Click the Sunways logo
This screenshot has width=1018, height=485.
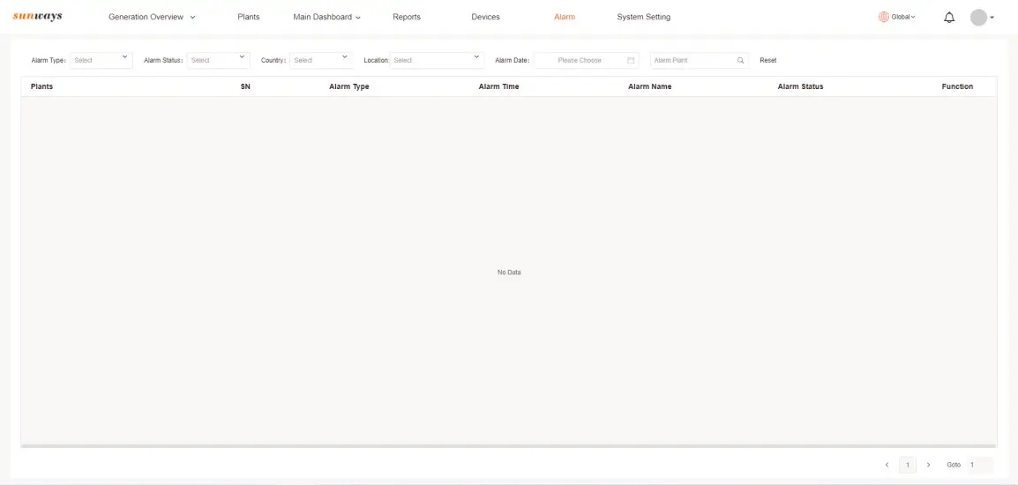point(38,16)
